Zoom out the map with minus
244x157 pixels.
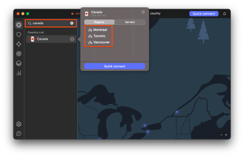tap(221, 135)
